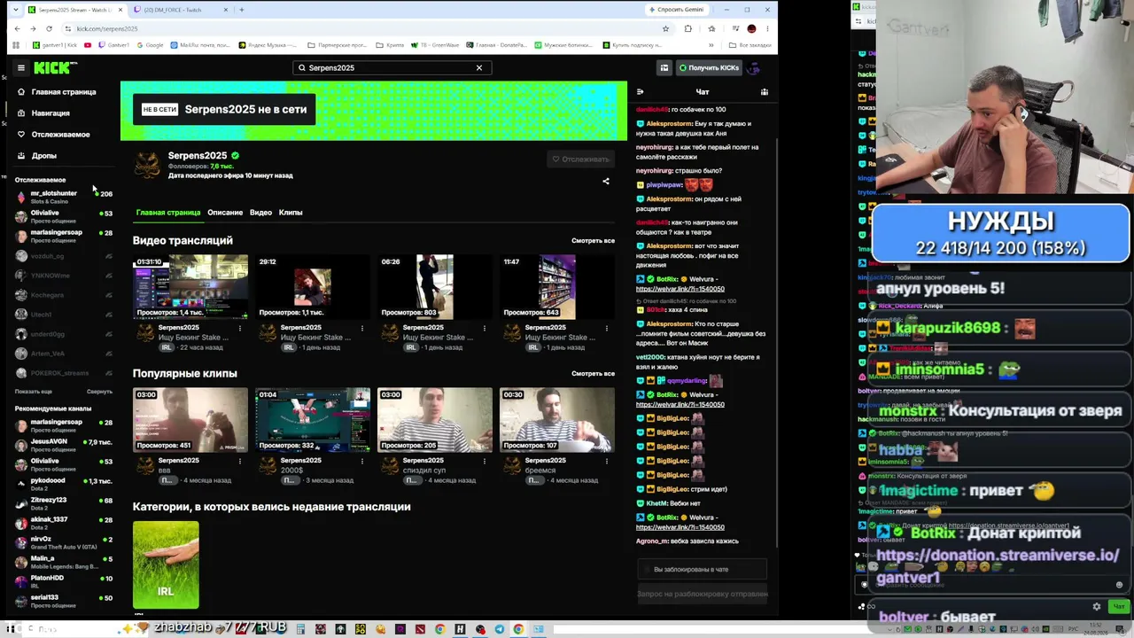
Task: Switch to the Описание tab
Action: [225, 213]
